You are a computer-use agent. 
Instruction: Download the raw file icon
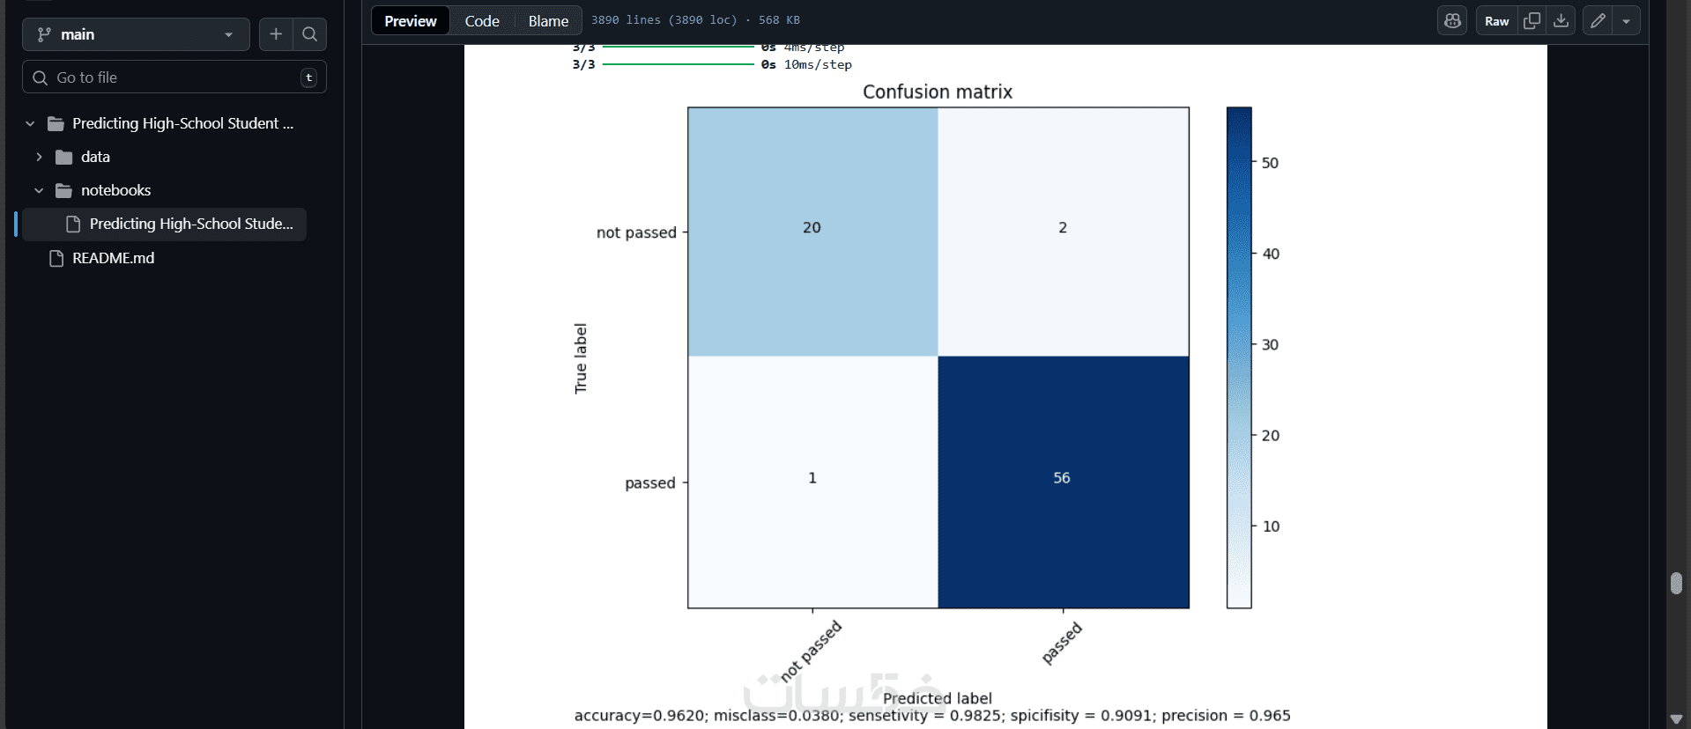tap(1561, 21)
